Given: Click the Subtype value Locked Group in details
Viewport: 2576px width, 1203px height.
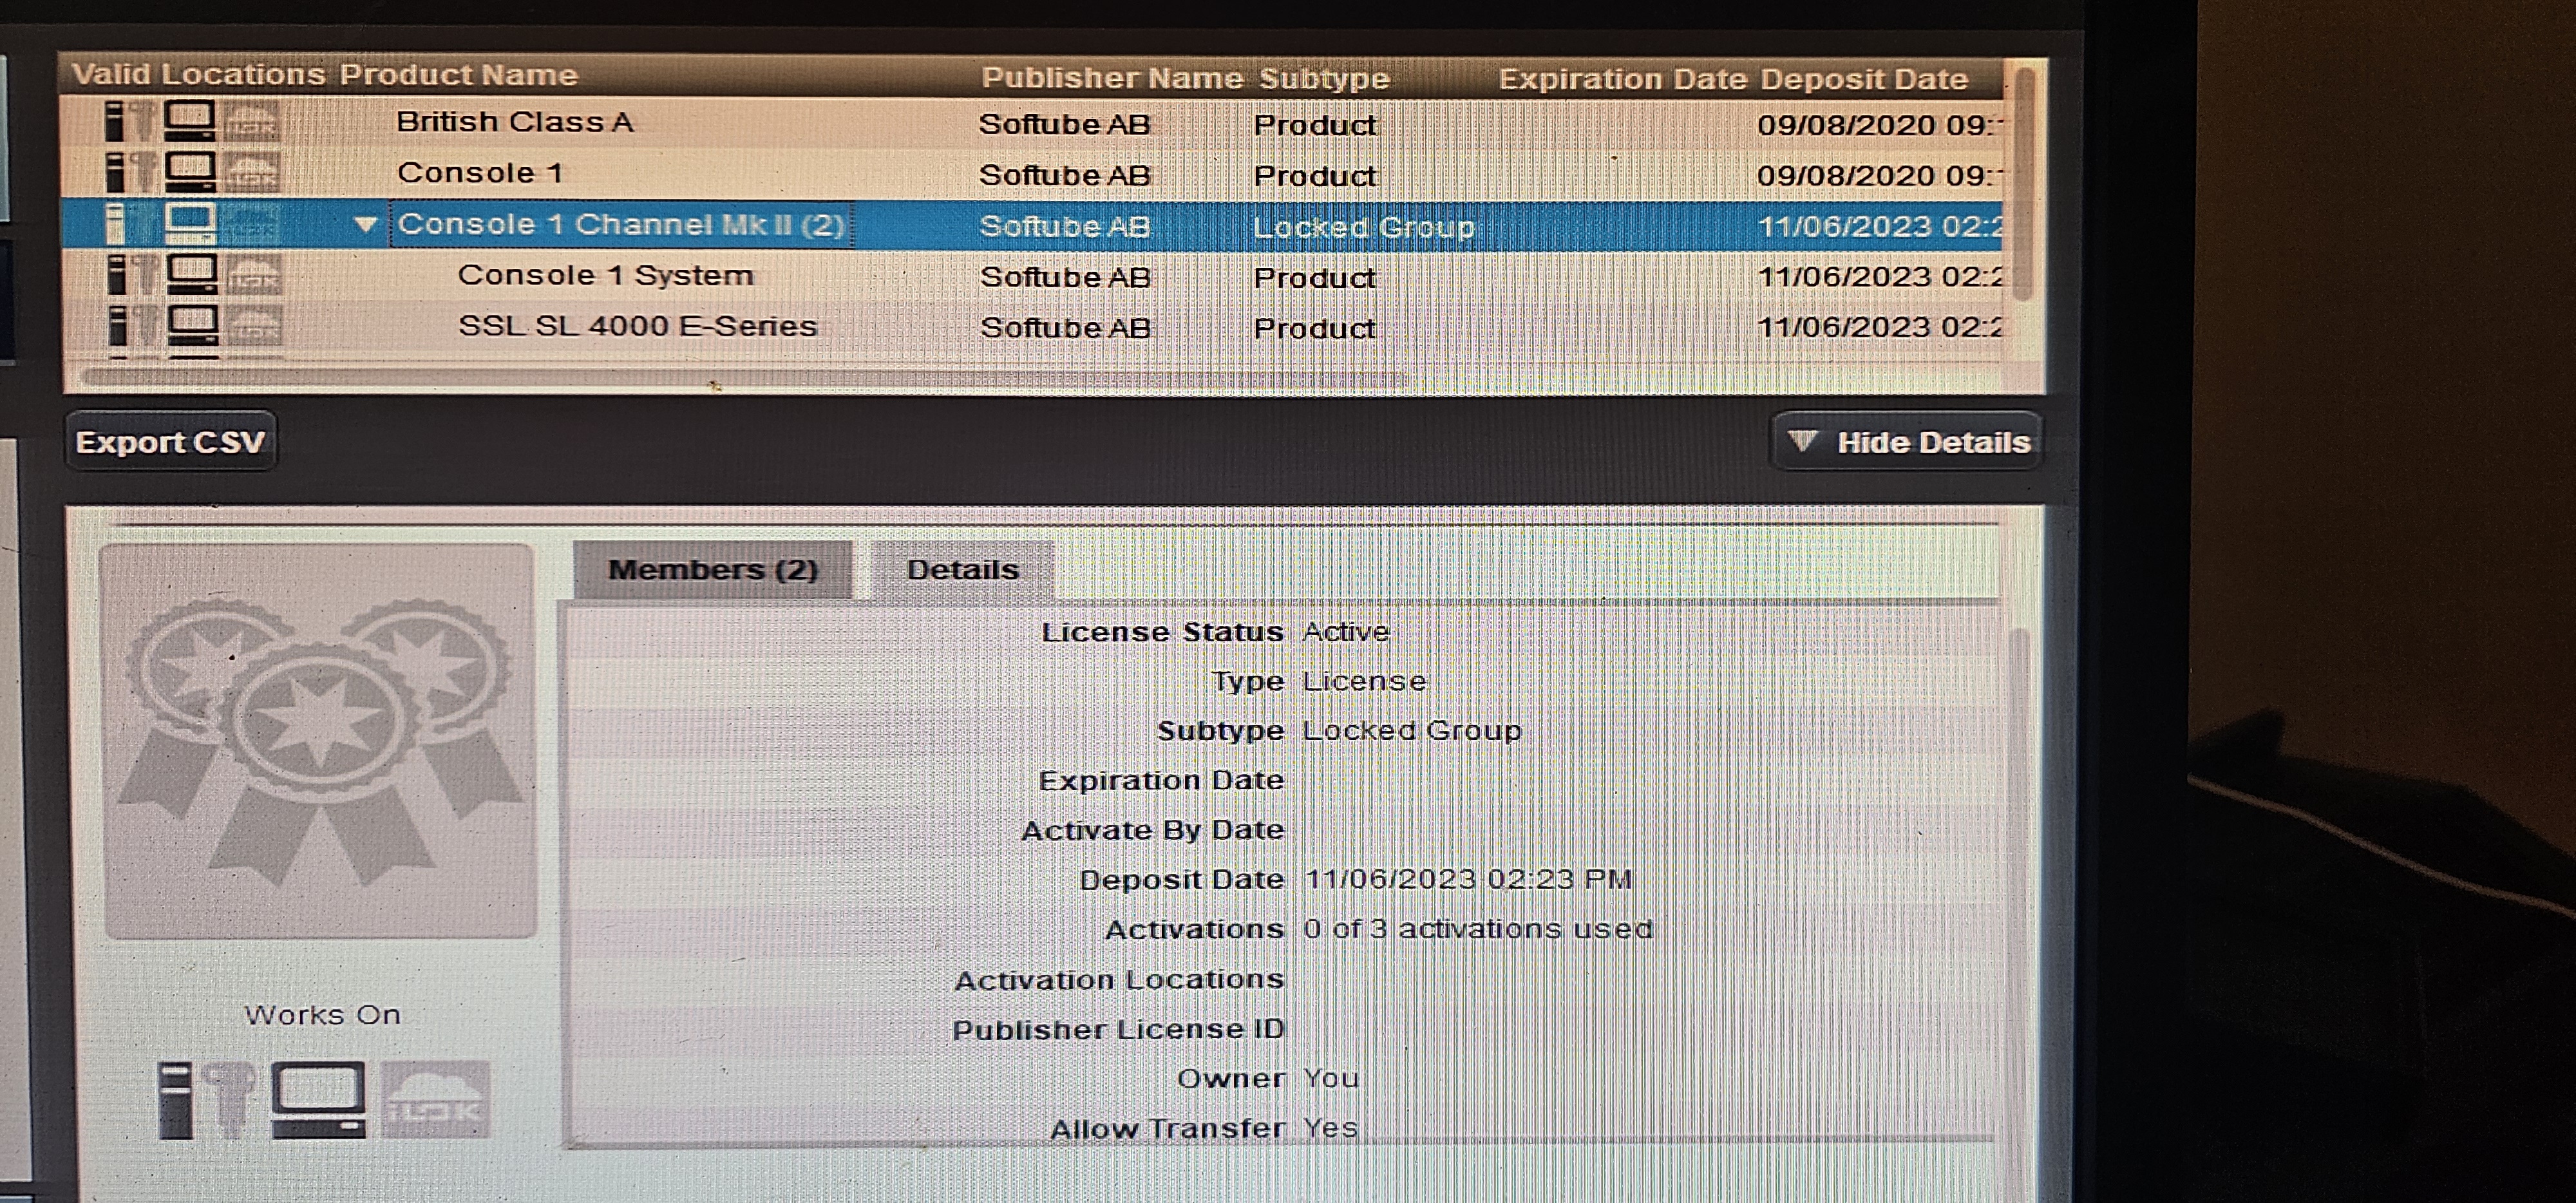Looking at the screenshot, I should click(1411, 730).
